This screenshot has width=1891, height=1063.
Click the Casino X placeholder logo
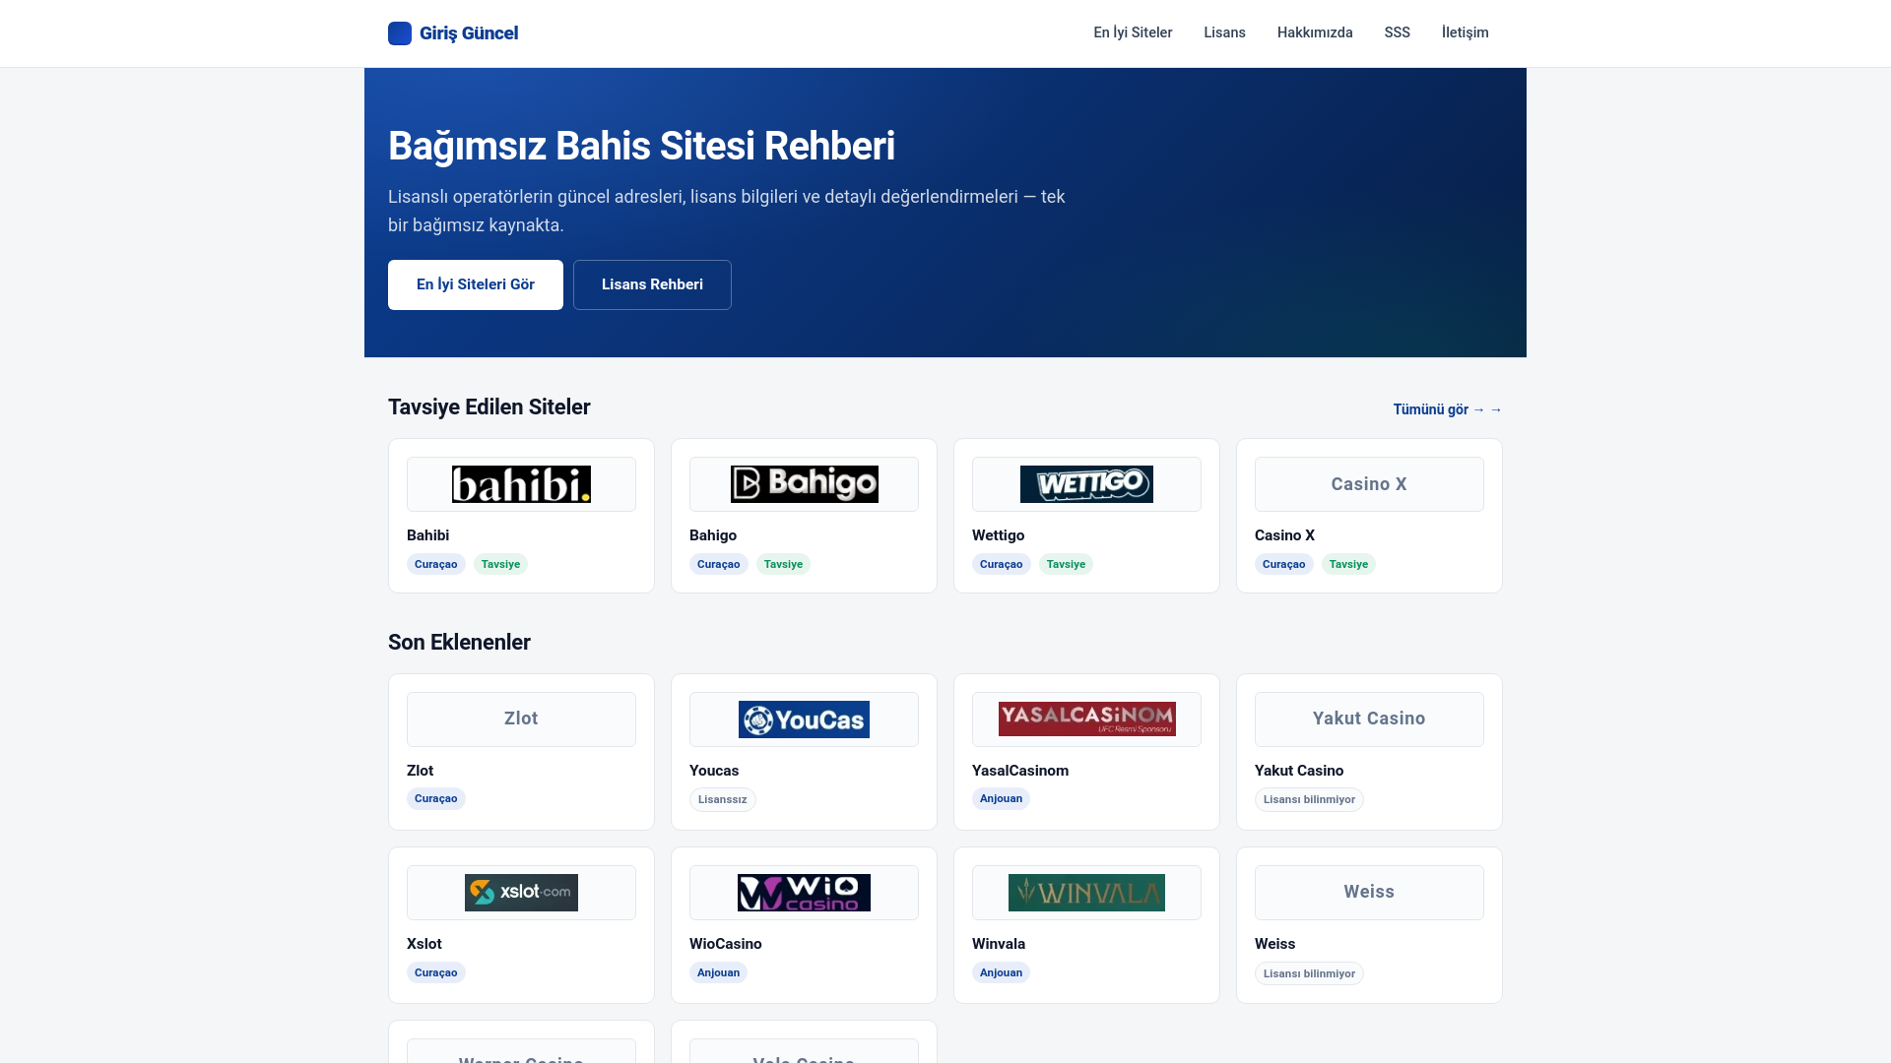(1369, 484)
